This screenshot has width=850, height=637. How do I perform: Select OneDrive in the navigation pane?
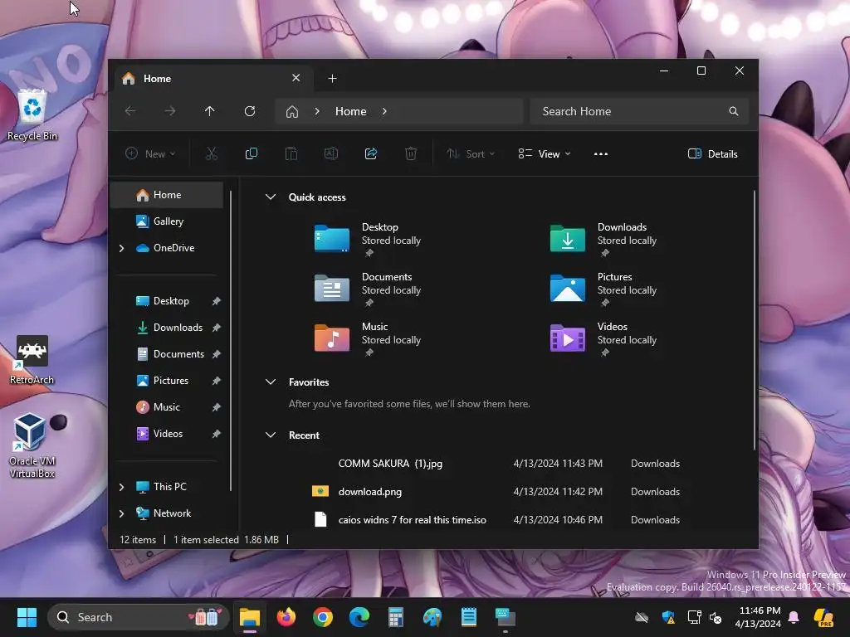click(167, 247)
